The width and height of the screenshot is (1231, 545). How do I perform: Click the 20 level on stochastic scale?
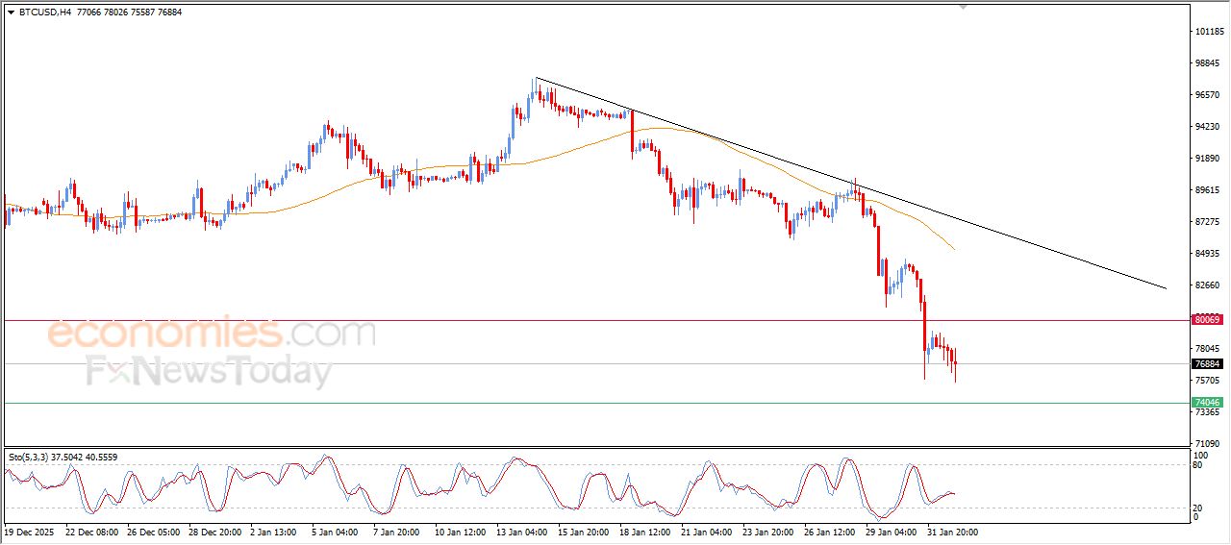[1198, 507]
